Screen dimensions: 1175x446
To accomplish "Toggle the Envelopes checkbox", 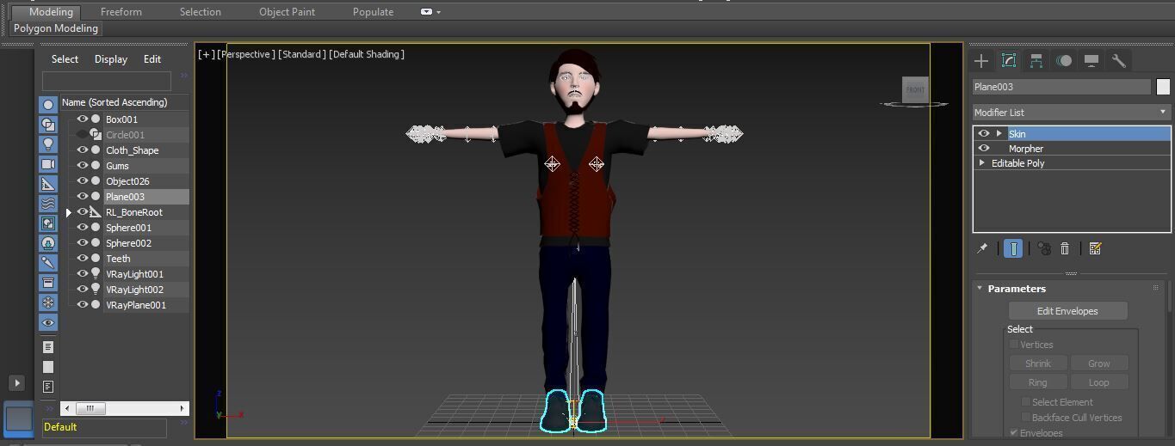I will (1014, 432).
